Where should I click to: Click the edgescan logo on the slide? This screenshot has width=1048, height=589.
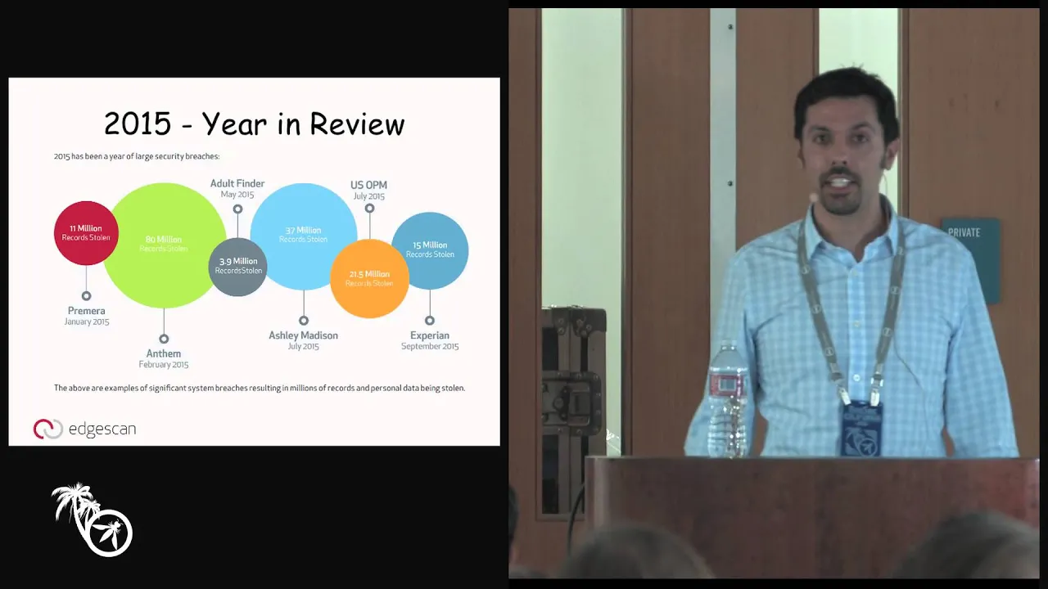pos(84,429)
